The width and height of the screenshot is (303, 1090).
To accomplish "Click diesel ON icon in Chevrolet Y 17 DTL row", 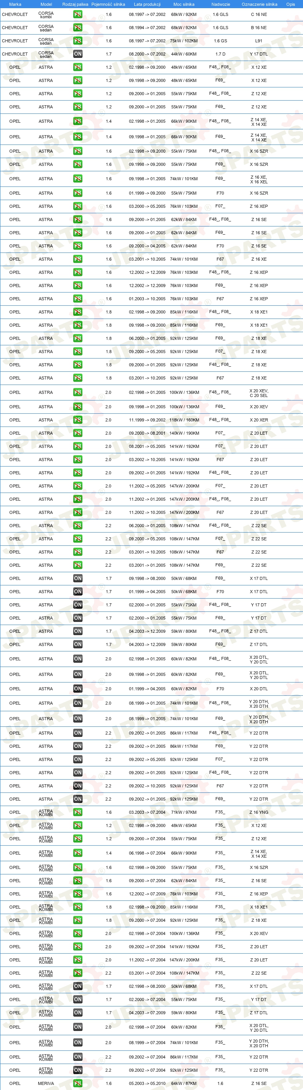I will coord(77,54).
